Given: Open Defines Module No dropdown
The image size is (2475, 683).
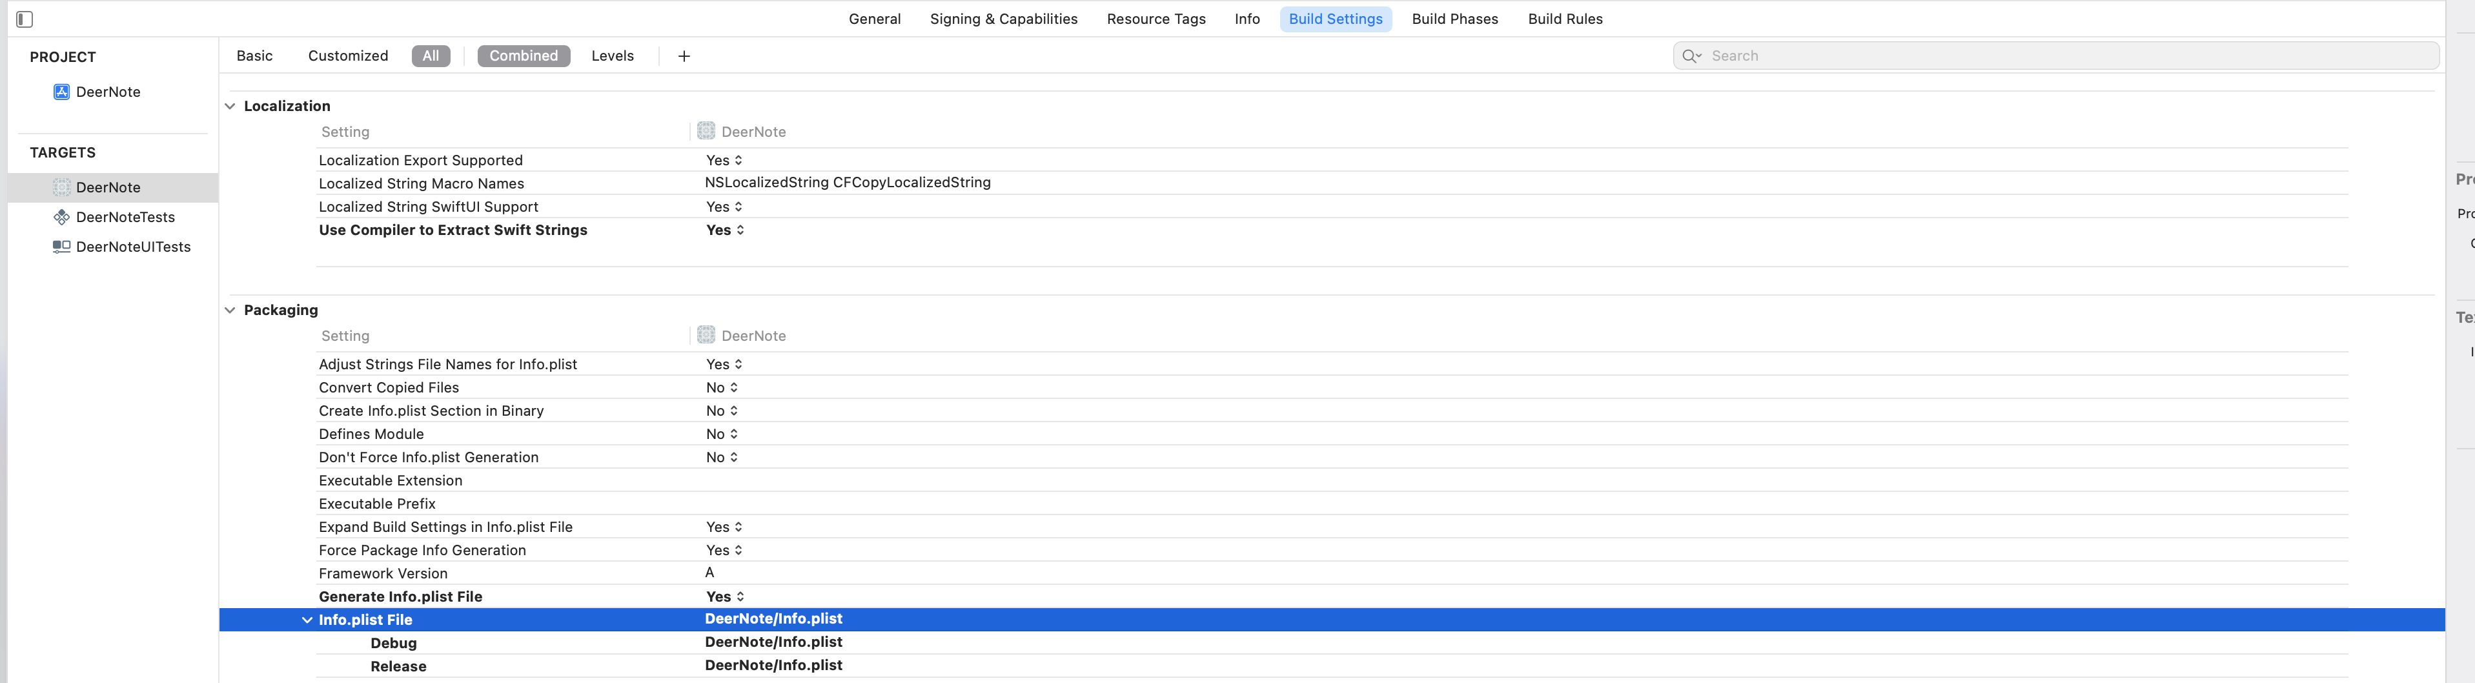Looking at the screenshot, I should (722, 434).
